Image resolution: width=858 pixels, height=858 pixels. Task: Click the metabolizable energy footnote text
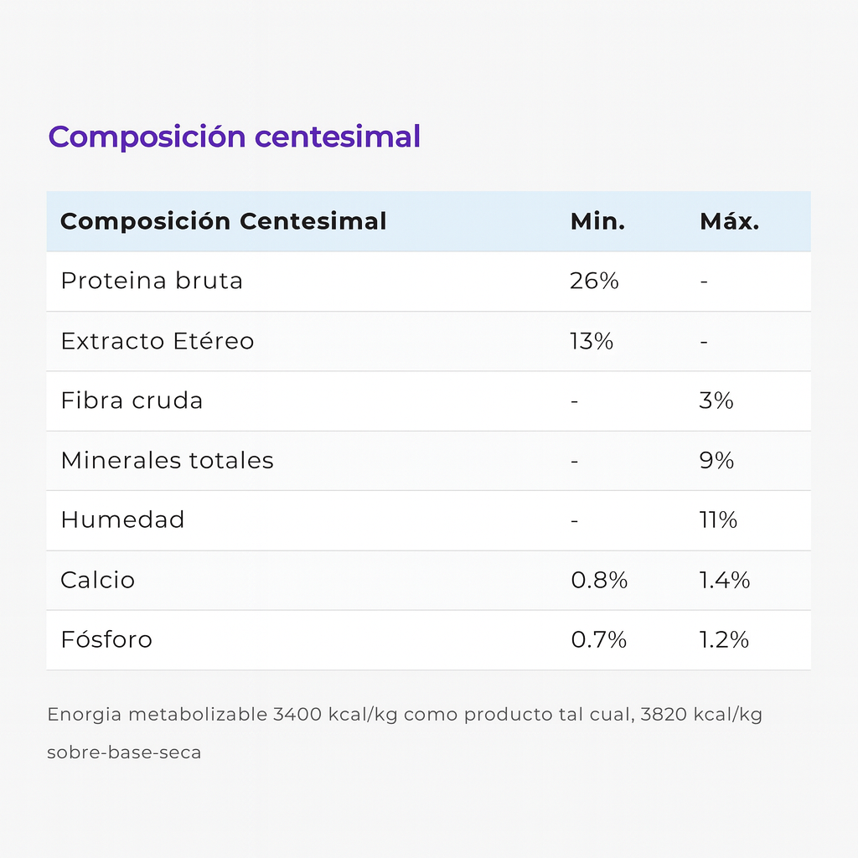pyautogui.click(x=404, y=716)
